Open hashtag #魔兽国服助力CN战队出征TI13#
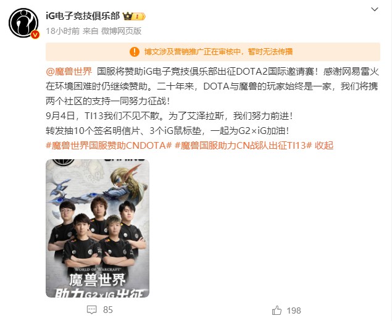392x321 pixels. pyautogui.click(x=243, y=145)
